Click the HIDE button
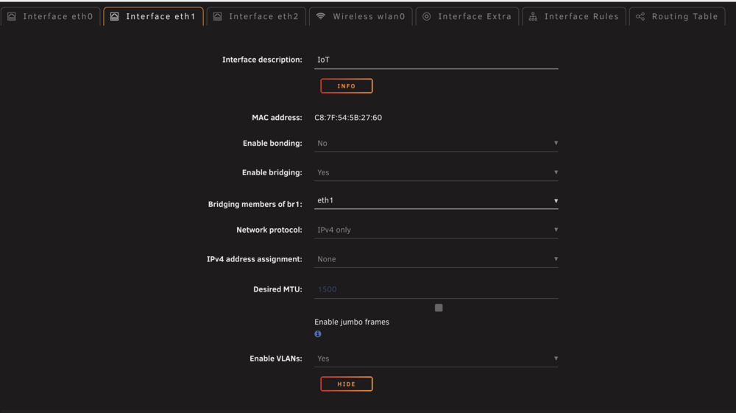The width and height of the screenshot is (736, 413). 347,384
